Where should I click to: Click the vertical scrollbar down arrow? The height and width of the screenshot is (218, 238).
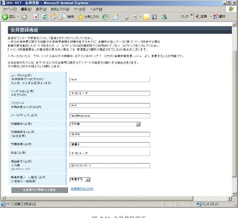pos(234,194)
